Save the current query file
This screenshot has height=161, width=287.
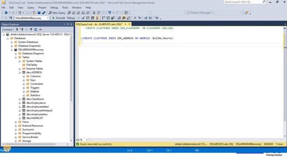(39, 13)
